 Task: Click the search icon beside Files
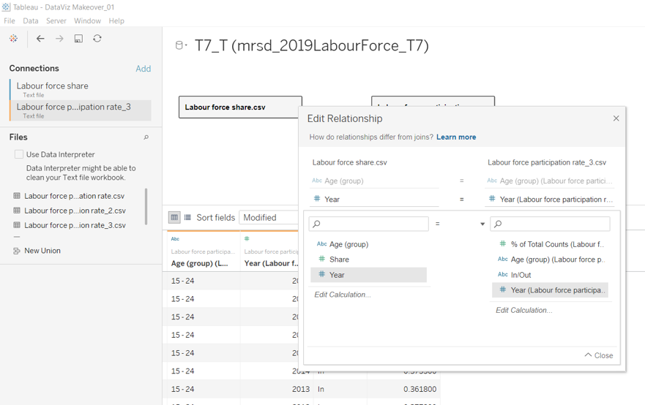(146, 137)
